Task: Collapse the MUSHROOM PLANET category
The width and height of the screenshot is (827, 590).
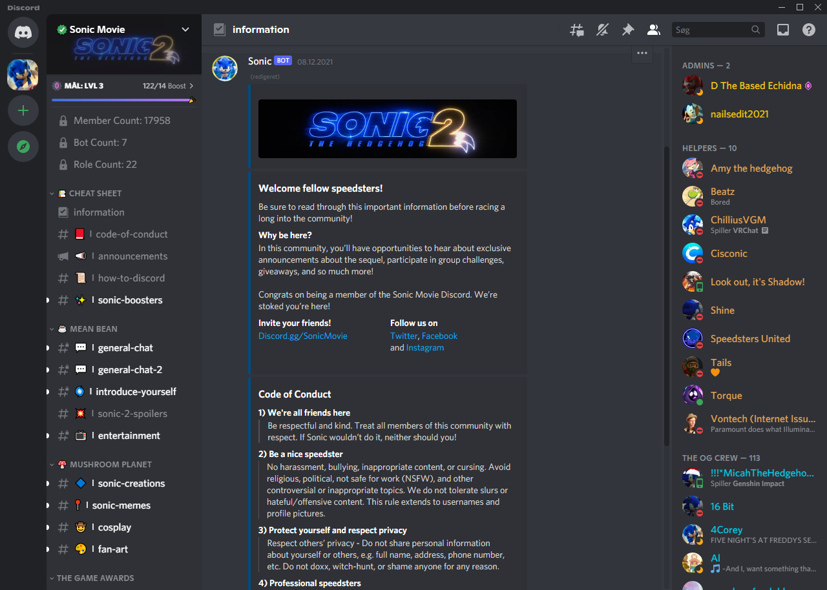Action: (x=101, y=465)
